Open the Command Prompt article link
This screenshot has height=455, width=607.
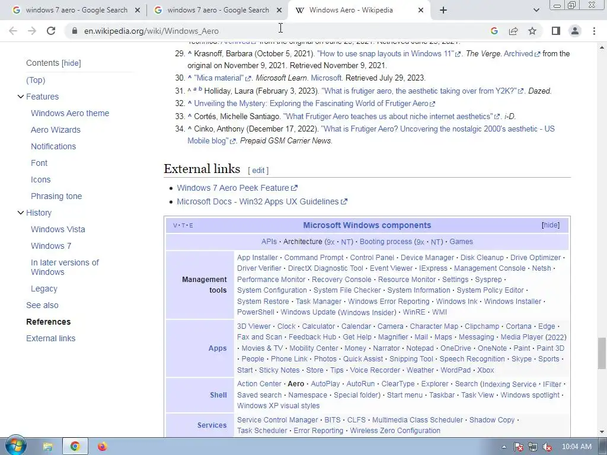coord(314,257)
